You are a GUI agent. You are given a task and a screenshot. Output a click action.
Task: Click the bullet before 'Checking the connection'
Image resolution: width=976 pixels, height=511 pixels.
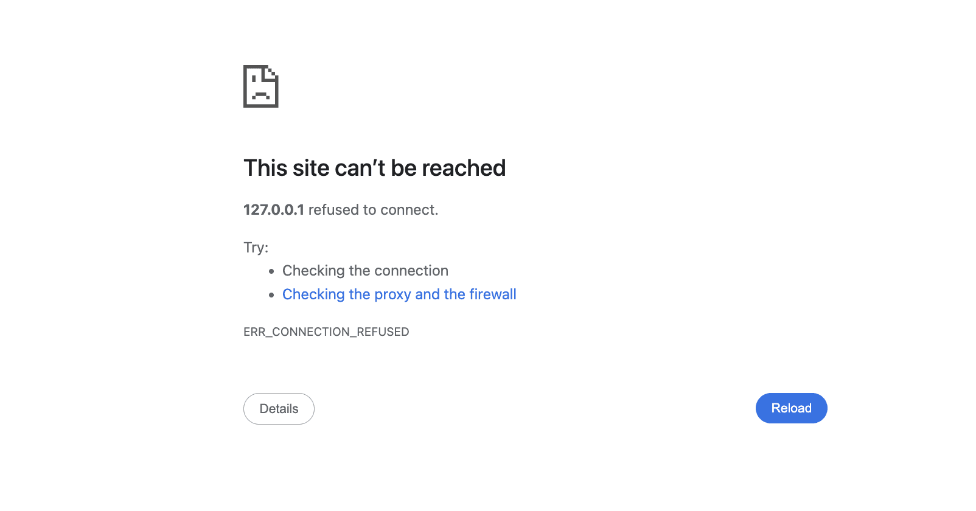[271, 271]
